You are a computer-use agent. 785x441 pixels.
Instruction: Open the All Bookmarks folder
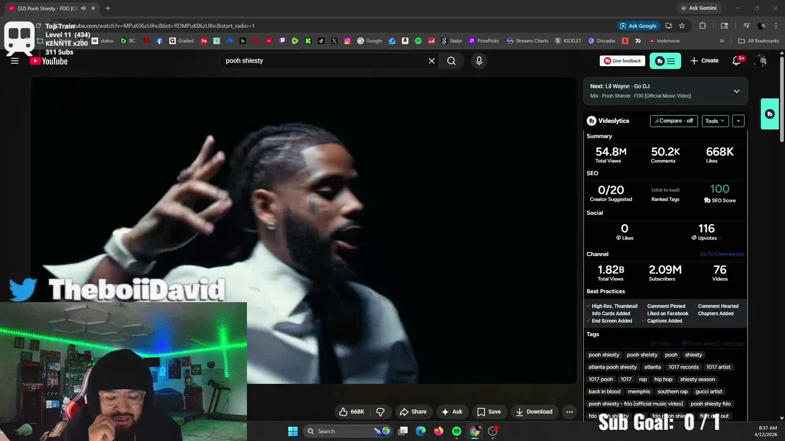coord(759,41)
